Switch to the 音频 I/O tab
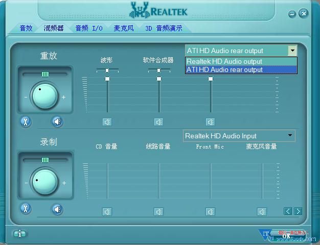Image resolution: width=320 pixels, height=245 pixels. click(89, 28)
